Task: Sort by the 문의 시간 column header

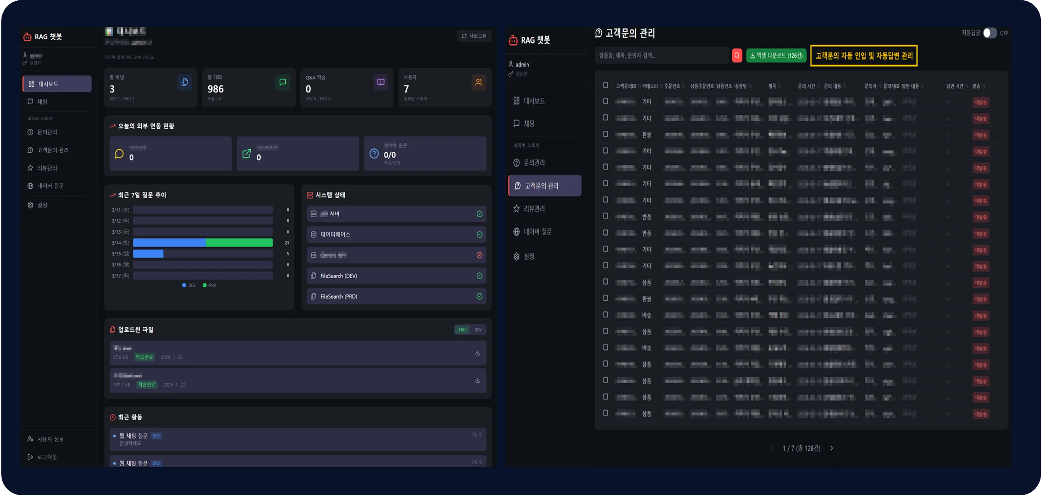Action: click(x=809, y=86)
